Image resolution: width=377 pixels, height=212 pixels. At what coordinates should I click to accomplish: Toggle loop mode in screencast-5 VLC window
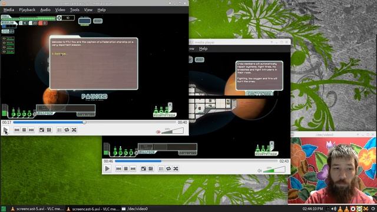point(67,130)
